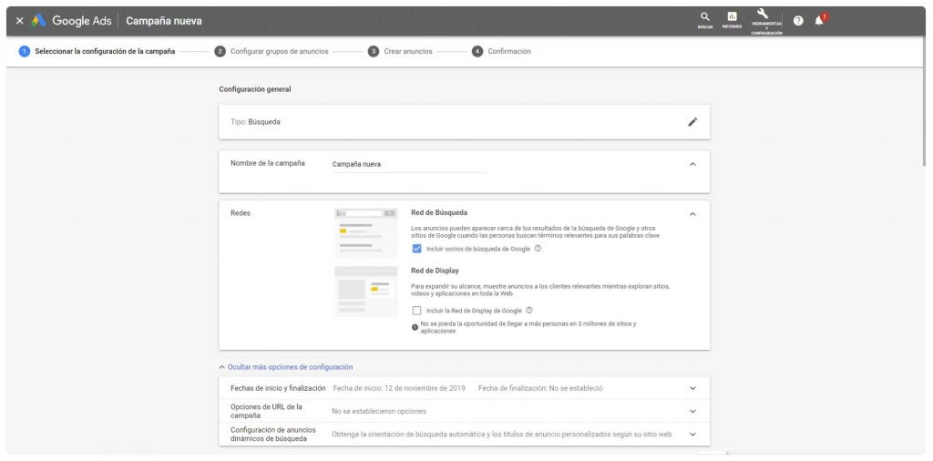Viewport: 933px width, 461px height.
Task: Open the help question mark icon
Action: point(798,21)
